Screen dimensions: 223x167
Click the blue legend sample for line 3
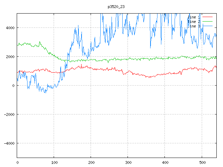pos(208,26)
